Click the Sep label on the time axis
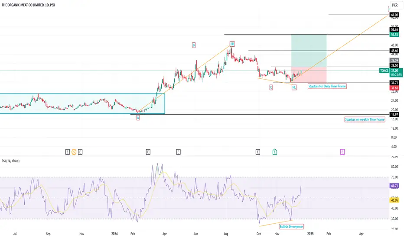This screenshot has width=404, height=238. point(48,234)
